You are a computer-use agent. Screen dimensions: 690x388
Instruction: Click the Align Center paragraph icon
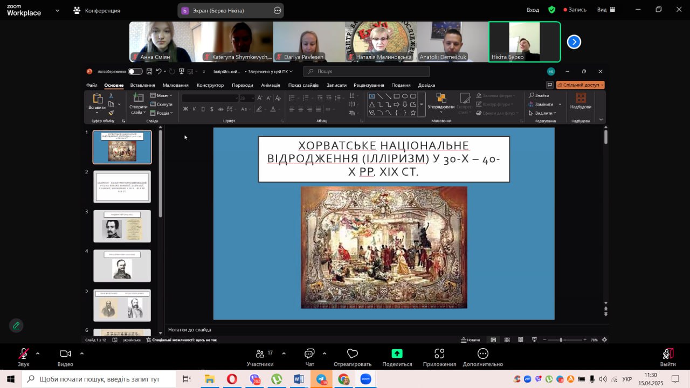click(301, 109)
